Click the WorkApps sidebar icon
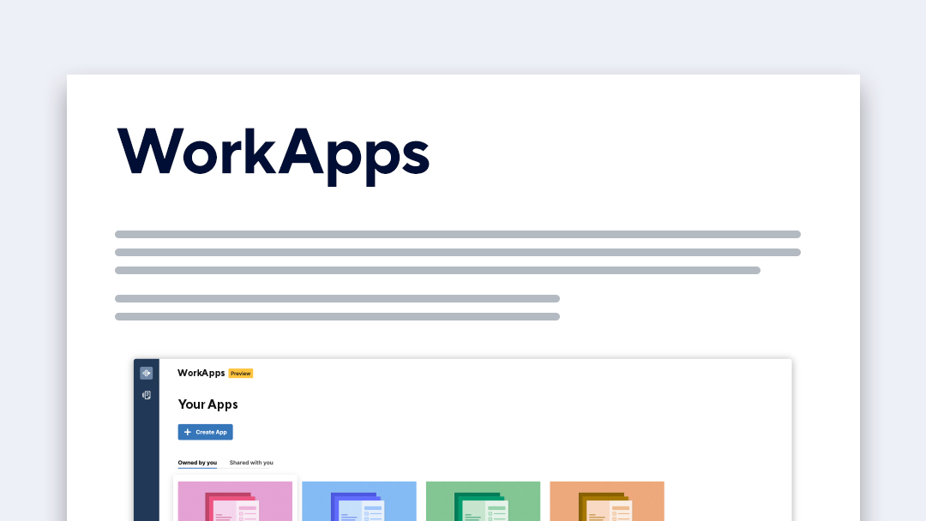Image resolution: width=926 pixels, height=521 pixels. pyautogui.click(x=147, y=373)
